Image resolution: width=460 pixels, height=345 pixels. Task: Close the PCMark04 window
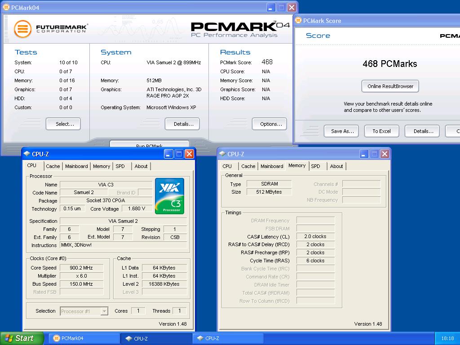tap(292, 7)
